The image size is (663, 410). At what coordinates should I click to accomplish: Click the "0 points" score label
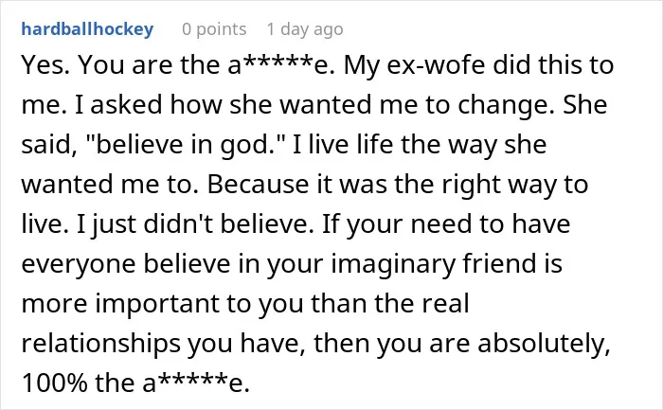(x=214, y=29)
